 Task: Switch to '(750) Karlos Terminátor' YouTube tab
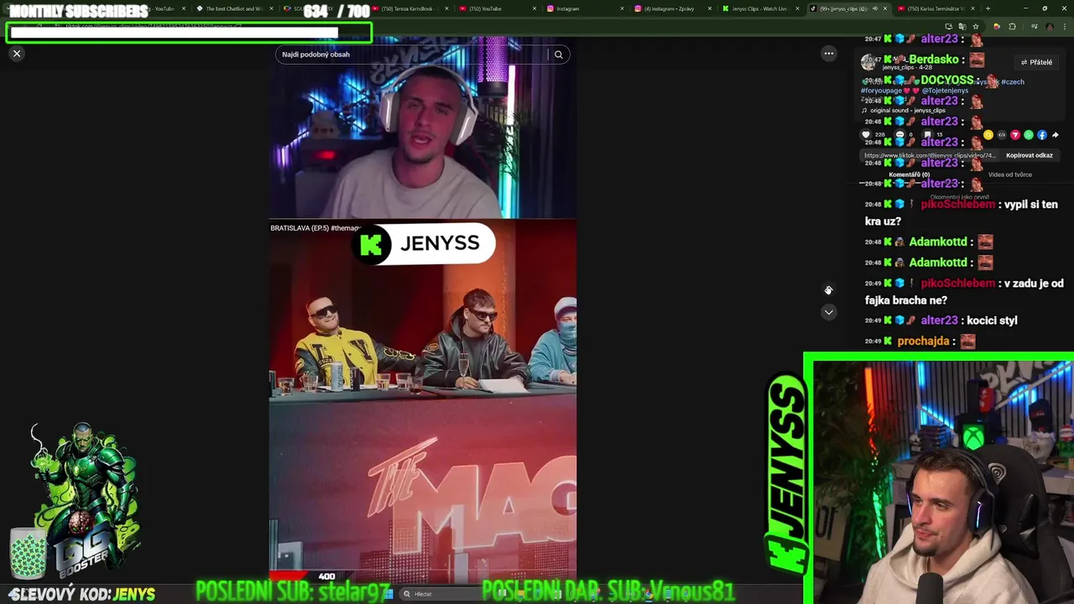936,8
